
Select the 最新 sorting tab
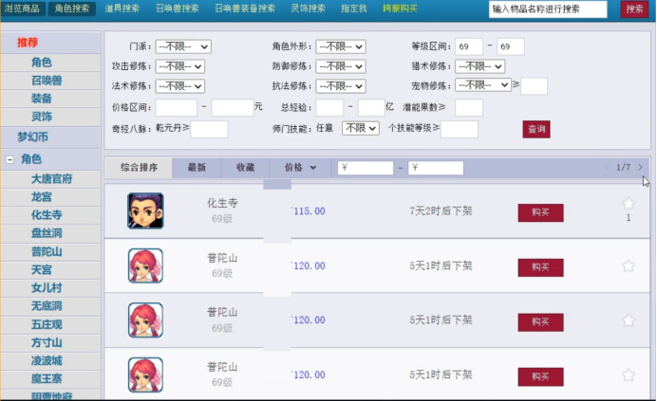click(x=197, y=168)
